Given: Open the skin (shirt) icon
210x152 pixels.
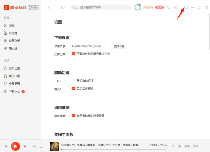Looking at the screenshot, I should pyautogui.click(x=169, y=7).
